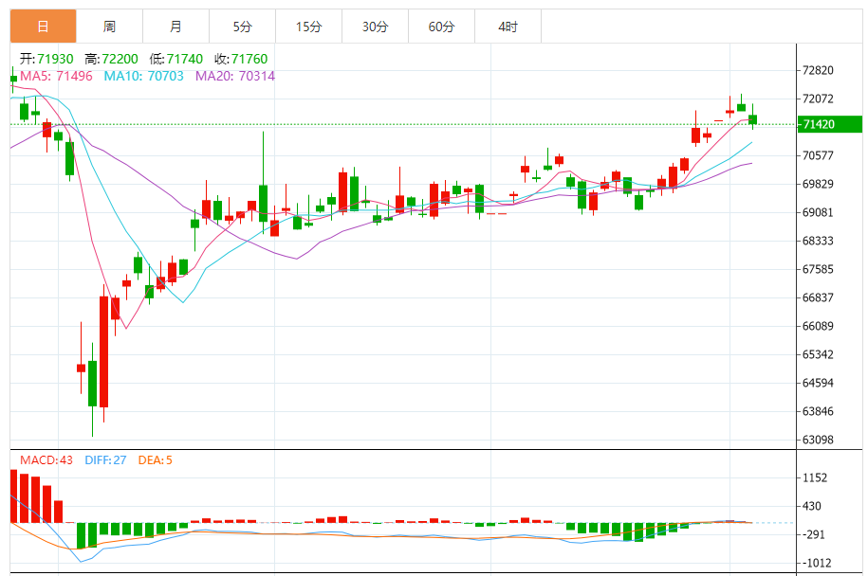Click the green 71420 current price tag

click(x=829, y=124)
